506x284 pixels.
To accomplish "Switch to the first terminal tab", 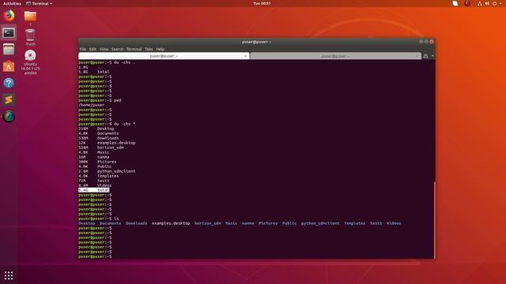I will coord(164,56).
